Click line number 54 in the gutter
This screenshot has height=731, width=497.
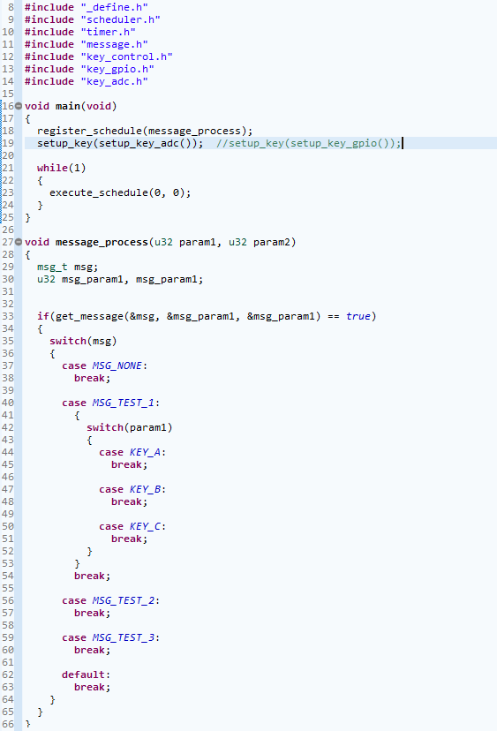coord(8,576)
